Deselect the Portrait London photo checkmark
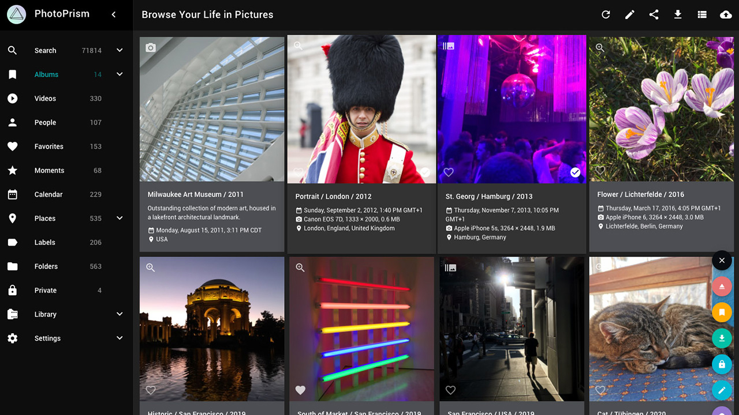The image size is (739, 415). (425, 172)
